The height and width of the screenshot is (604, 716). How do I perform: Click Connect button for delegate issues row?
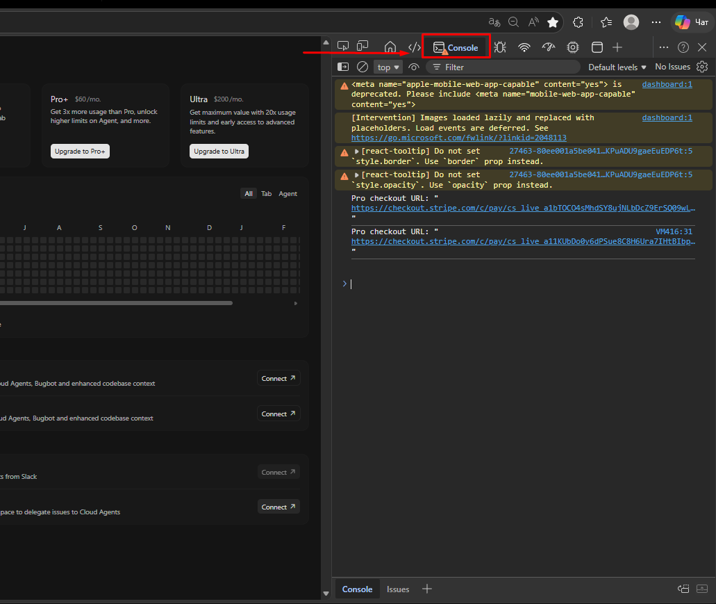[x=278, y=507]
